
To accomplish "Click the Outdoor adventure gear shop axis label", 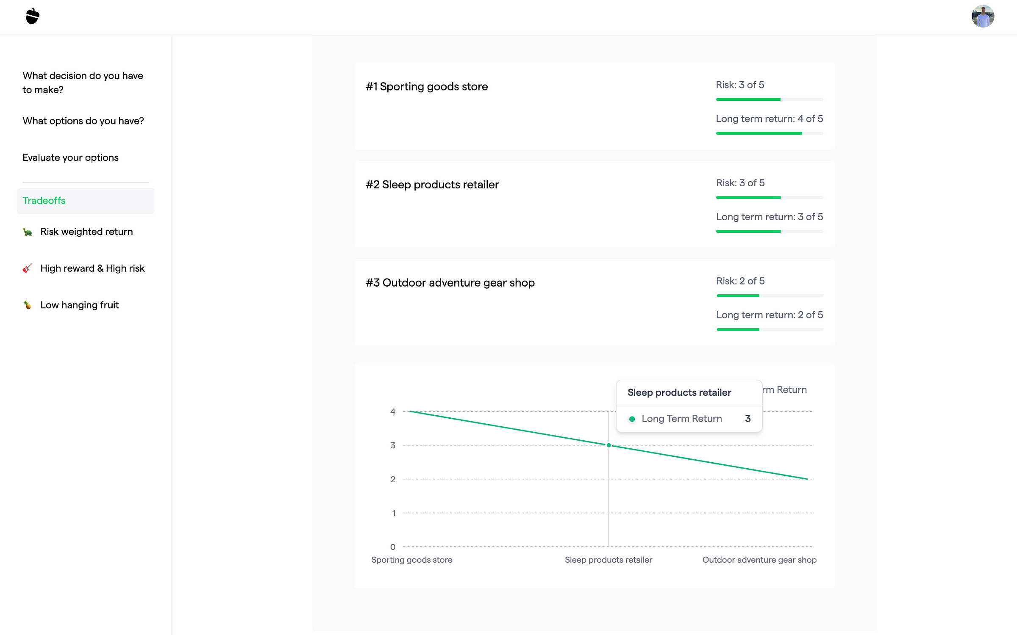I will pos(759,560).
